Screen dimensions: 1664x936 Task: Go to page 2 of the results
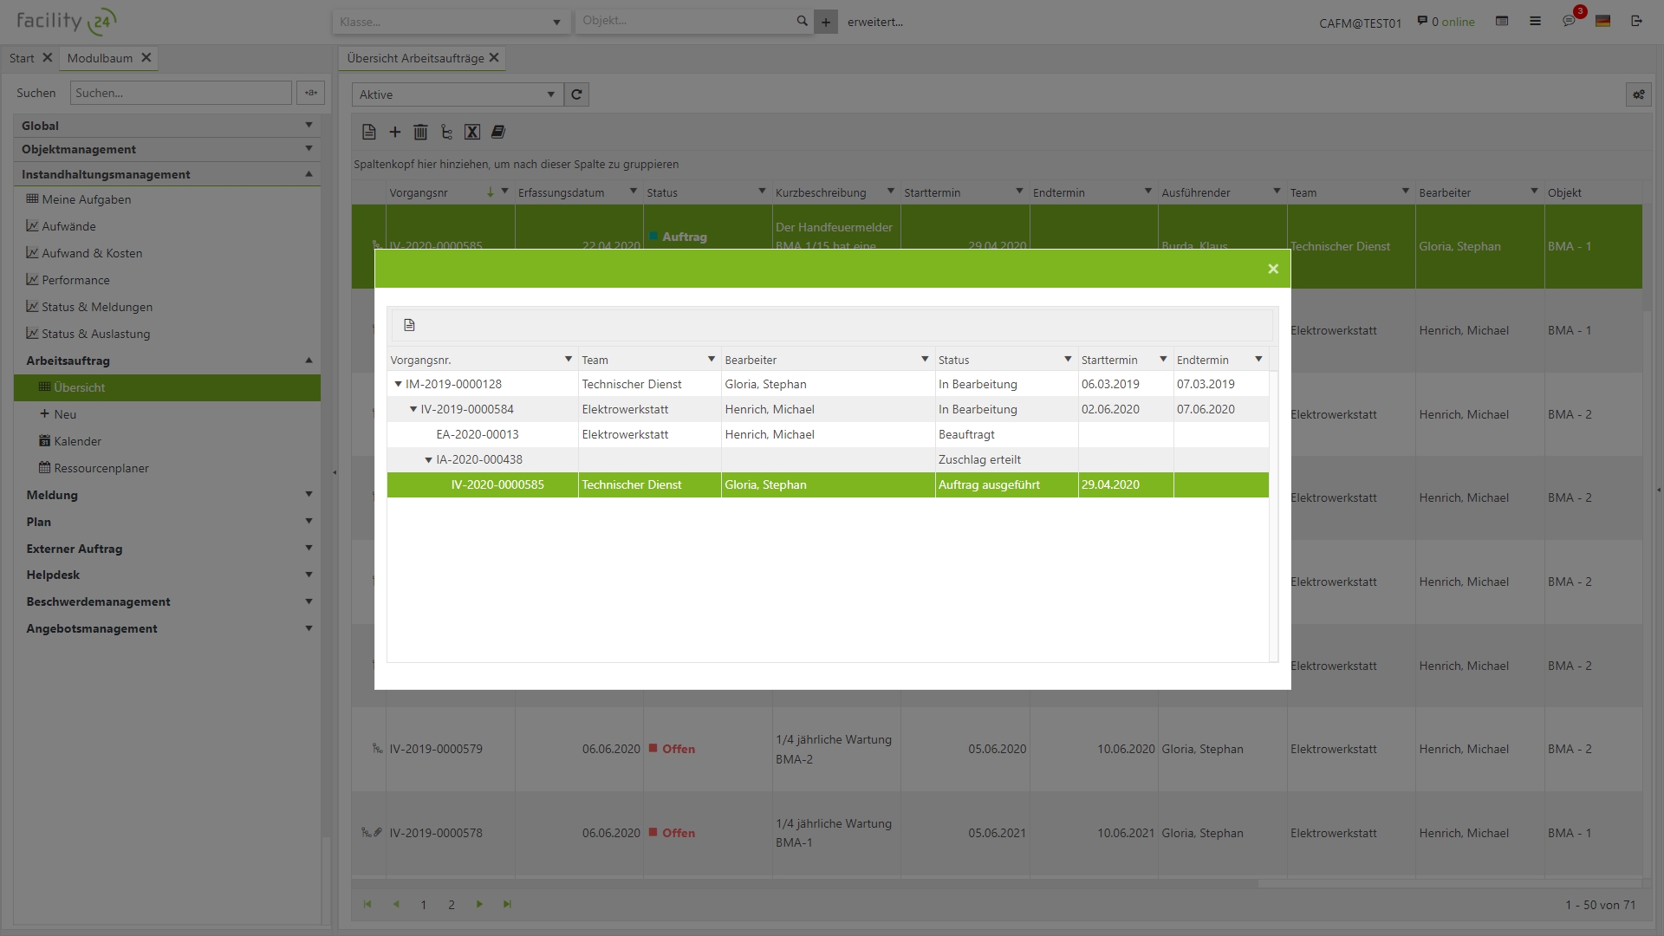451,905
